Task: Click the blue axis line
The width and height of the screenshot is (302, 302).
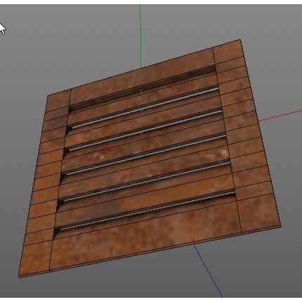Action: [x=207, y=271]
